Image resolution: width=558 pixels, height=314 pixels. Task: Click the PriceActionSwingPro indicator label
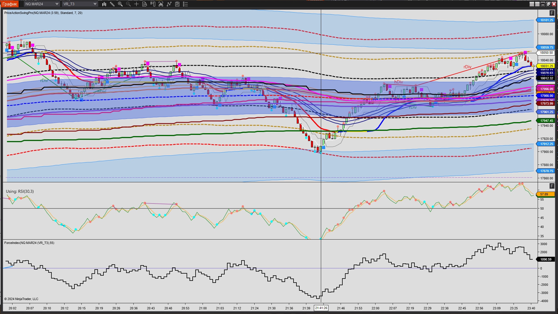click(x=43, y=13)
